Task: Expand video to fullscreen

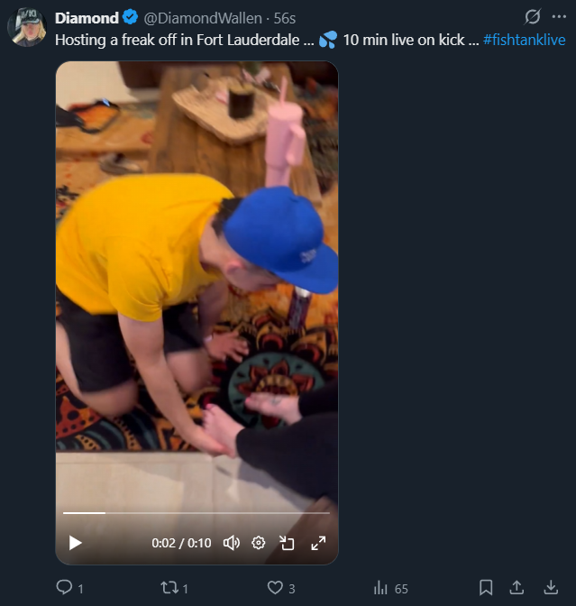Action: point(318,543)
